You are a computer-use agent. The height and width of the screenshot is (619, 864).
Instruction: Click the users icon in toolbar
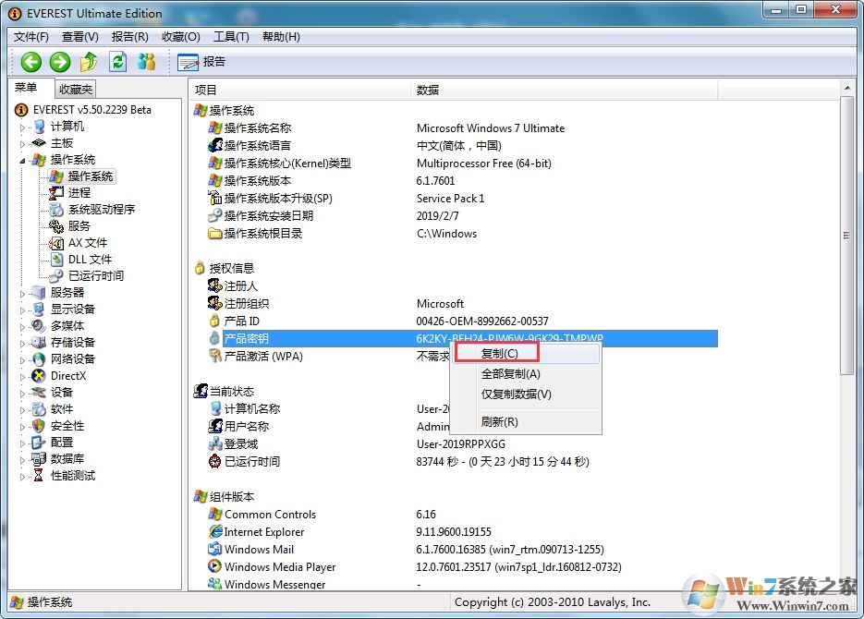click(x=146, y=62)
